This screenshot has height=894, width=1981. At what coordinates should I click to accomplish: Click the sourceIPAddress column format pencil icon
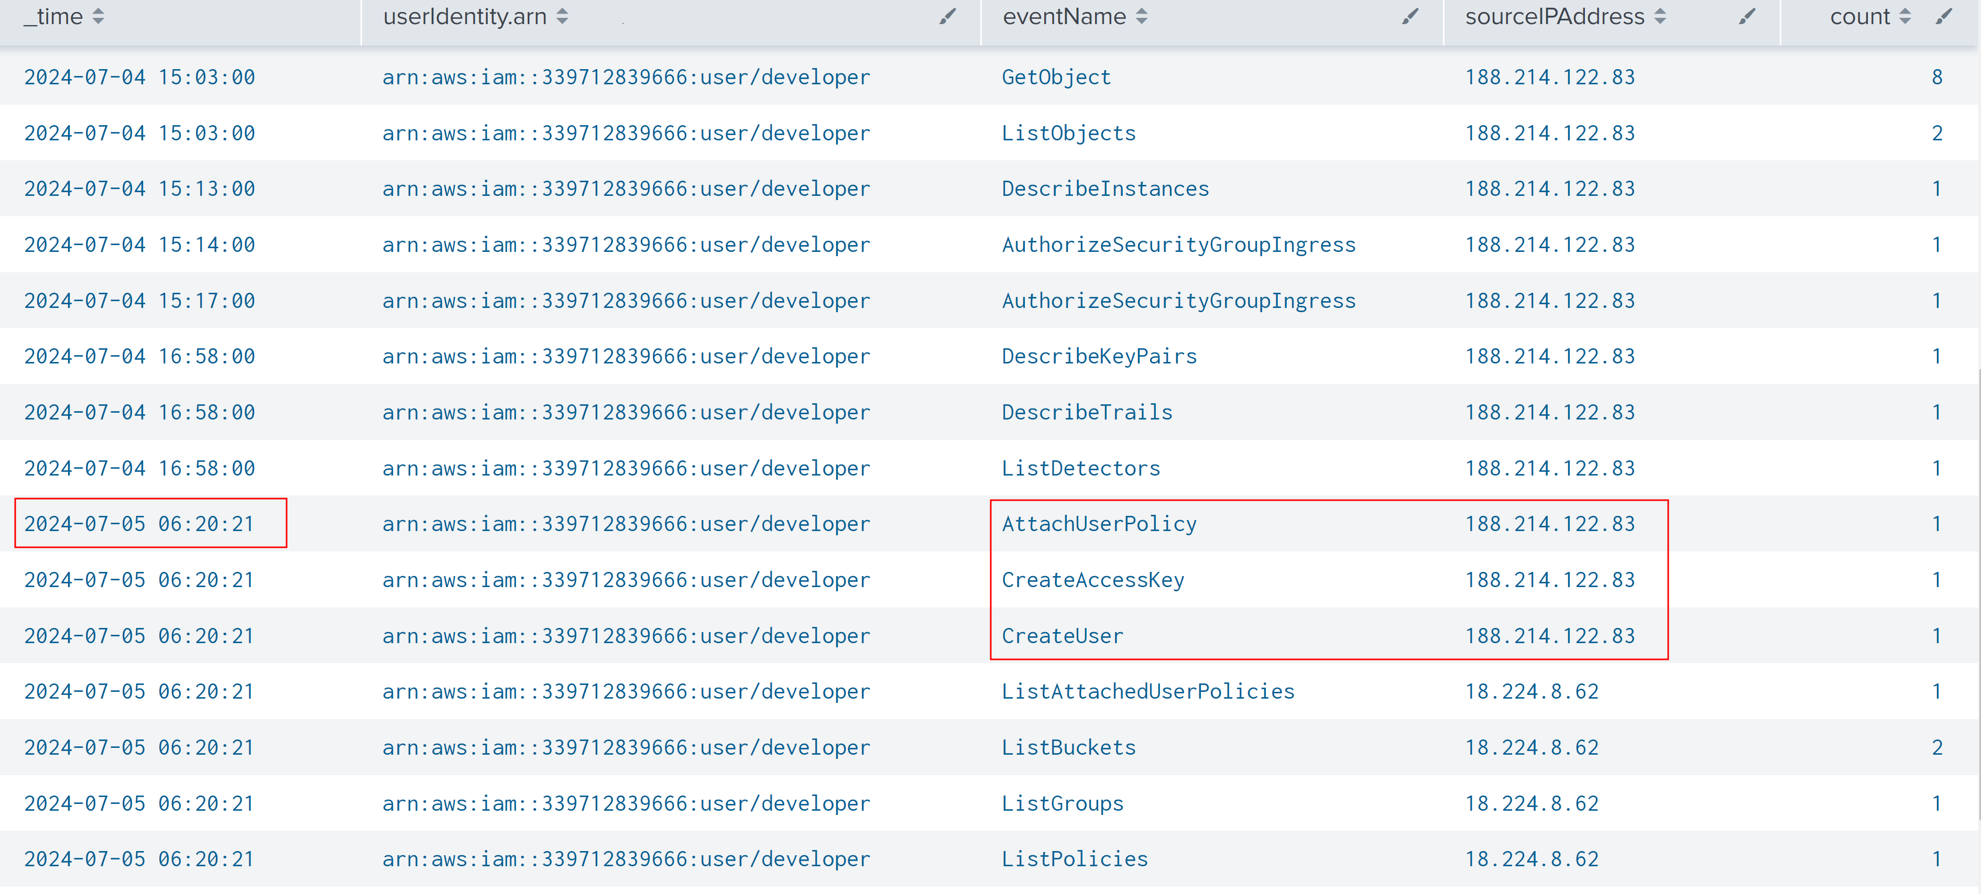point(1746,16)
